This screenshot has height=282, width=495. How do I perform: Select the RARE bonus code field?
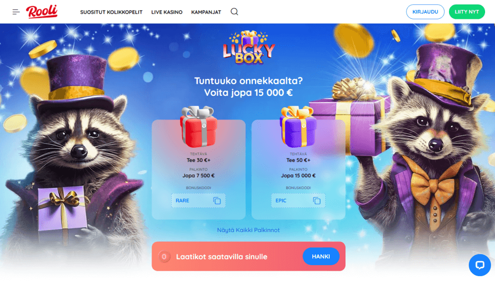(x=198, y=201)
